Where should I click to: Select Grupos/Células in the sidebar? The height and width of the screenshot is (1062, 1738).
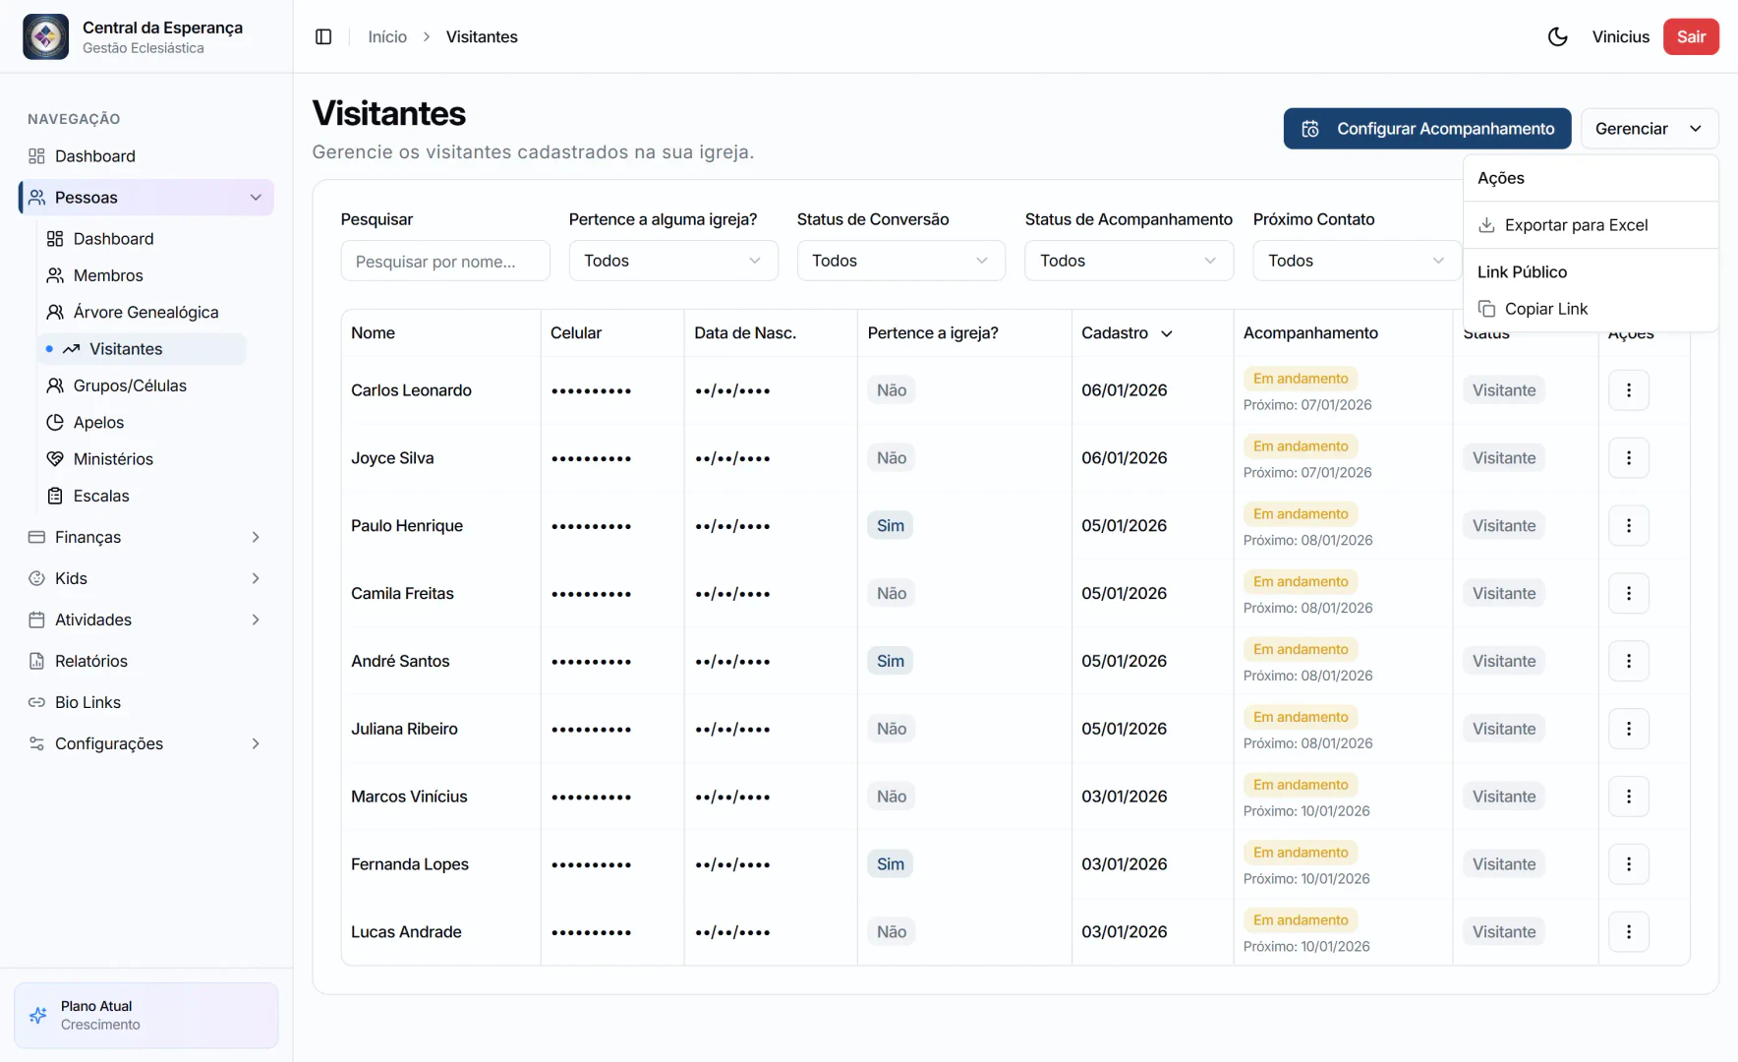click(x=130, y=385)
